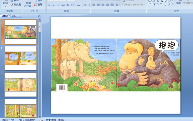The height and width of the screenshot is (121, 193).
Task: Click the thumbnail pane scroll-up arrow
Action: pos(40,20)
